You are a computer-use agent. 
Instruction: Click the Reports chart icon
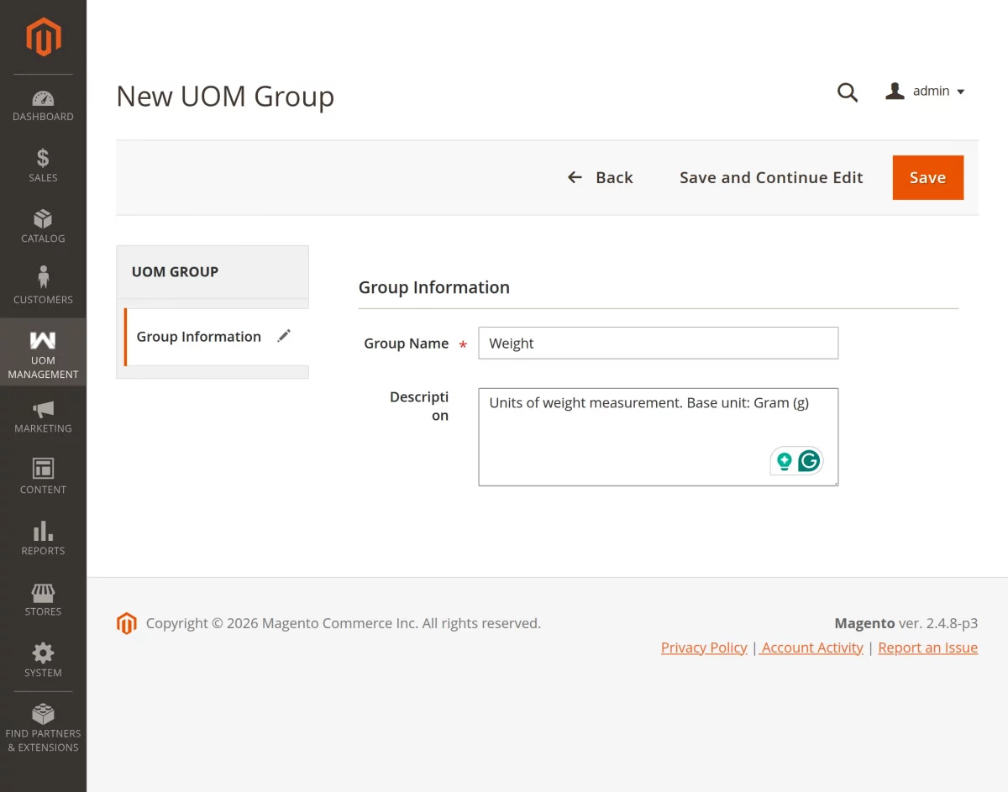(43, 532)
